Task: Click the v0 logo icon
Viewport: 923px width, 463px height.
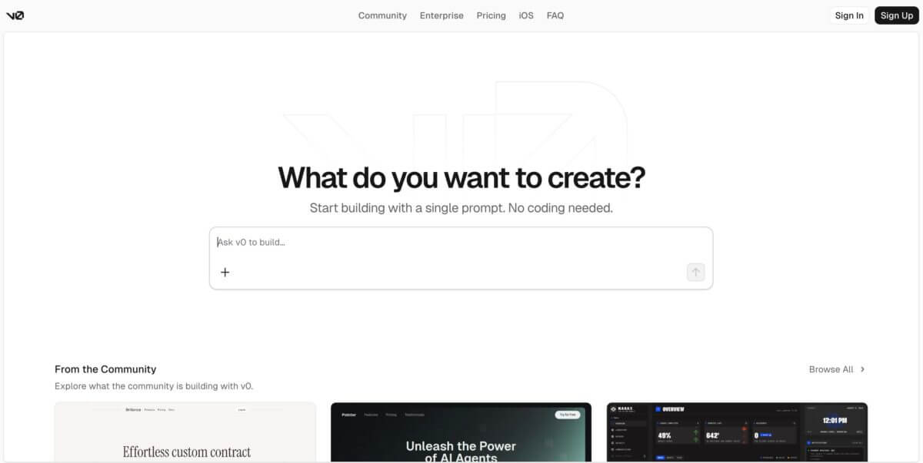Action: 15,15
